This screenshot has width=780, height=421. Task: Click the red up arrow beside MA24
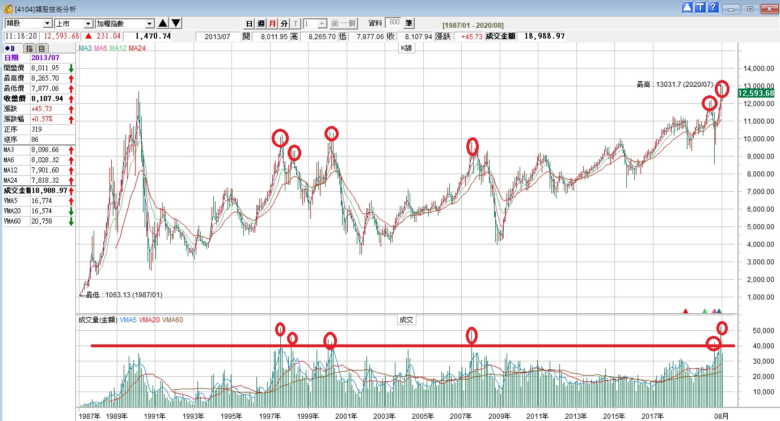click(x=71, y=180)
